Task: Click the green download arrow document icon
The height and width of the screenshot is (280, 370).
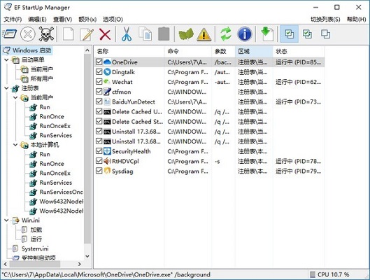Action: (267, 34)
